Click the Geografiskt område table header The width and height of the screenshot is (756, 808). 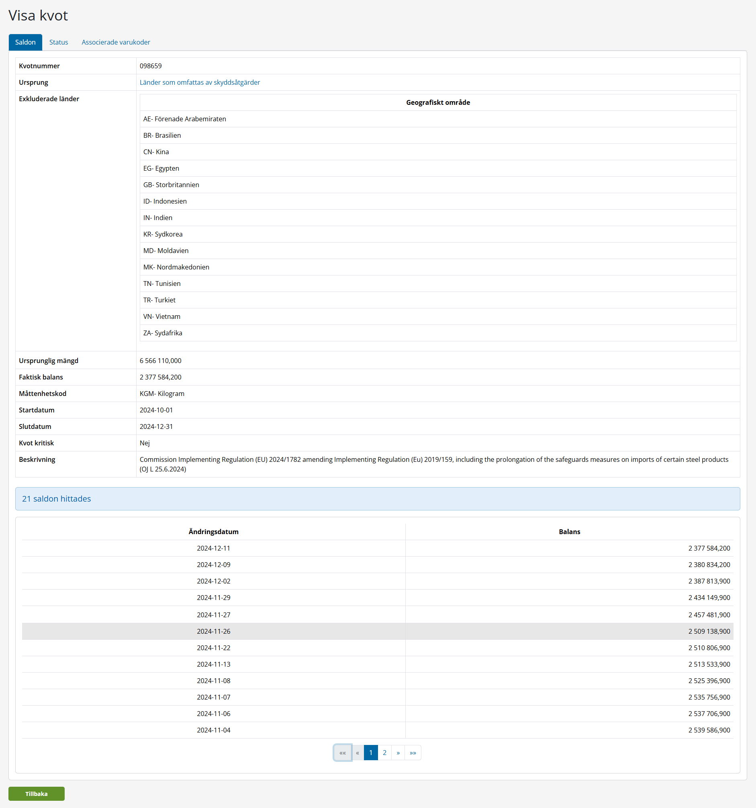click(438, 102)
